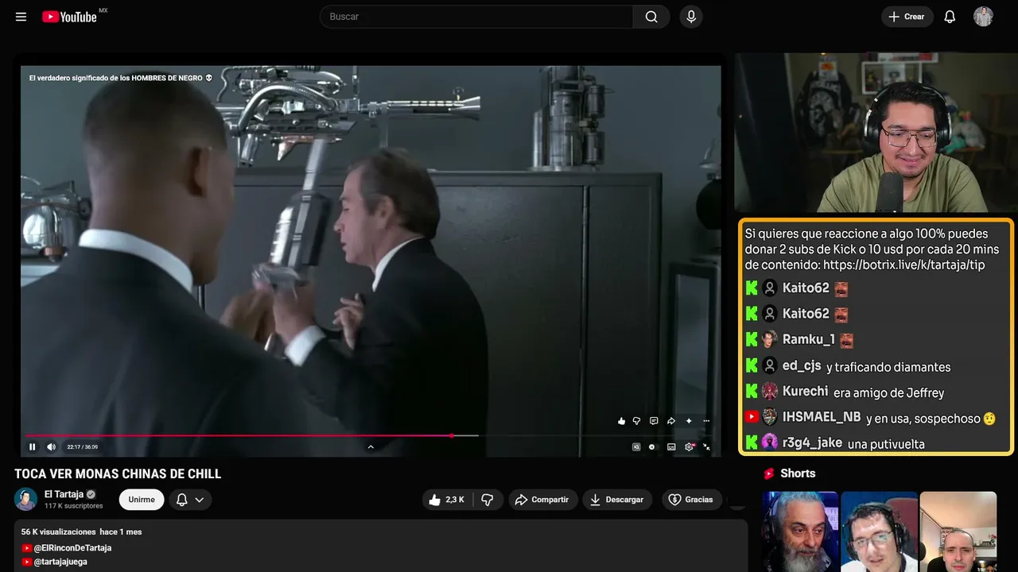
Task: Start voice search with the microphone
Action: click(691, 17)
